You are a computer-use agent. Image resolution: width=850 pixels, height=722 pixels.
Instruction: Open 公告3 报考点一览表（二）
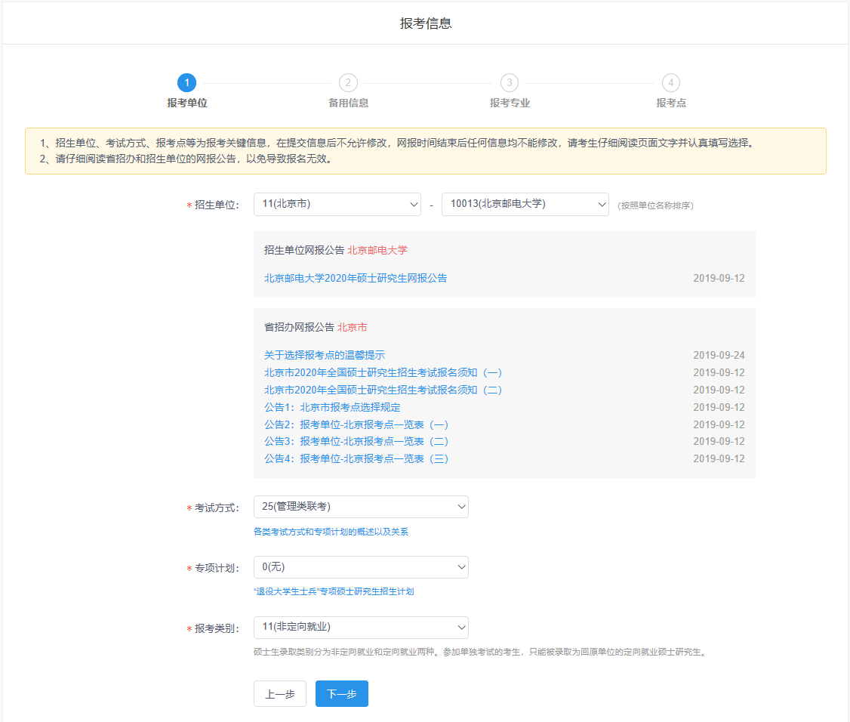[356, 441]
